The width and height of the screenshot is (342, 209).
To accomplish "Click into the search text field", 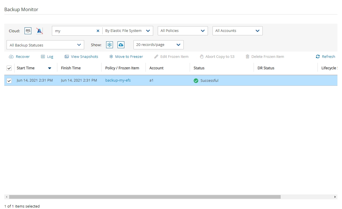I will (x=74, y=31).
